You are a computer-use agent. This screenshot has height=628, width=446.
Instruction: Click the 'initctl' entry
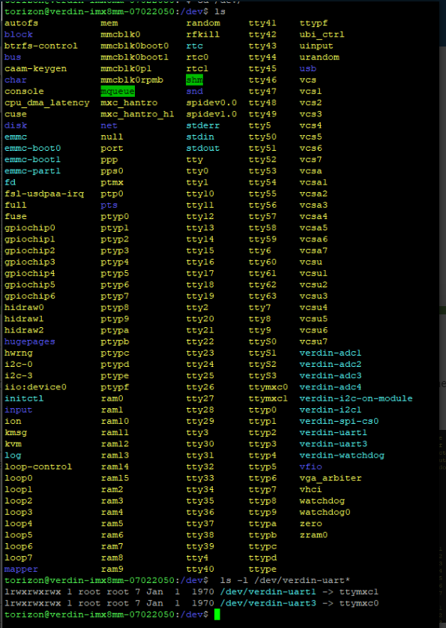24,398
